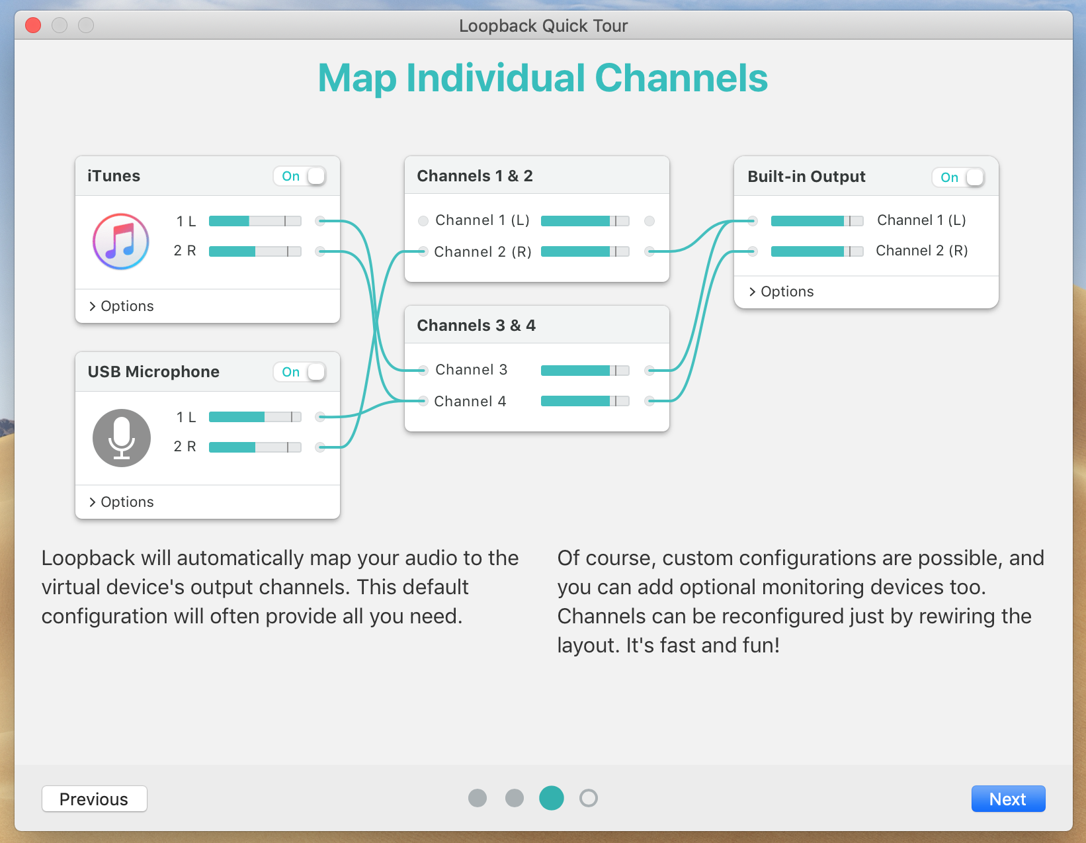This screenshot has width=1086, height=843.
Task: Expand Options under USB Microphone
Action: pyautogui.click(x=122, y=502)
